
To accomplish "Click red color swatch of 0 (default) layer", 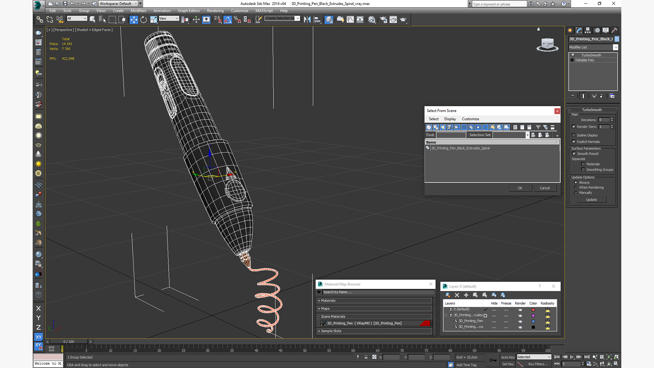I will [x=533, y=310].
